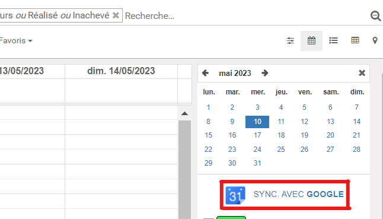Click the calendar grid vertical scrollbar thumb

(x=184, y=170)
